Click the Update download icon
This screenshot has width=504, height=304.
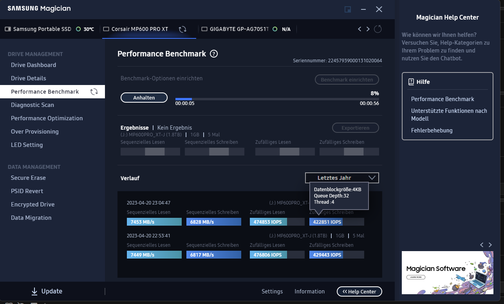34,291
